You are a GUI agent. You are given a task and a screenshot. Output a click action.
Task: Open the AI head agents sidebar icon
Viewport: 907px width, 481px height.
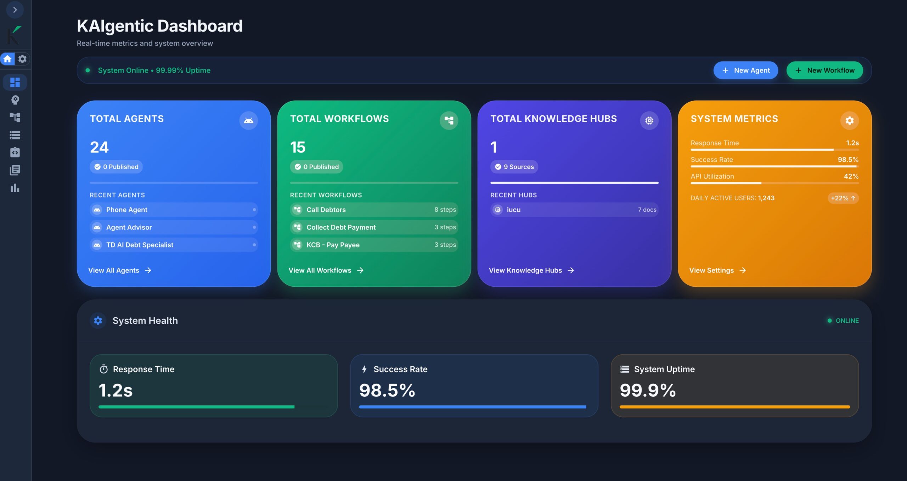(x=15, y=100)
